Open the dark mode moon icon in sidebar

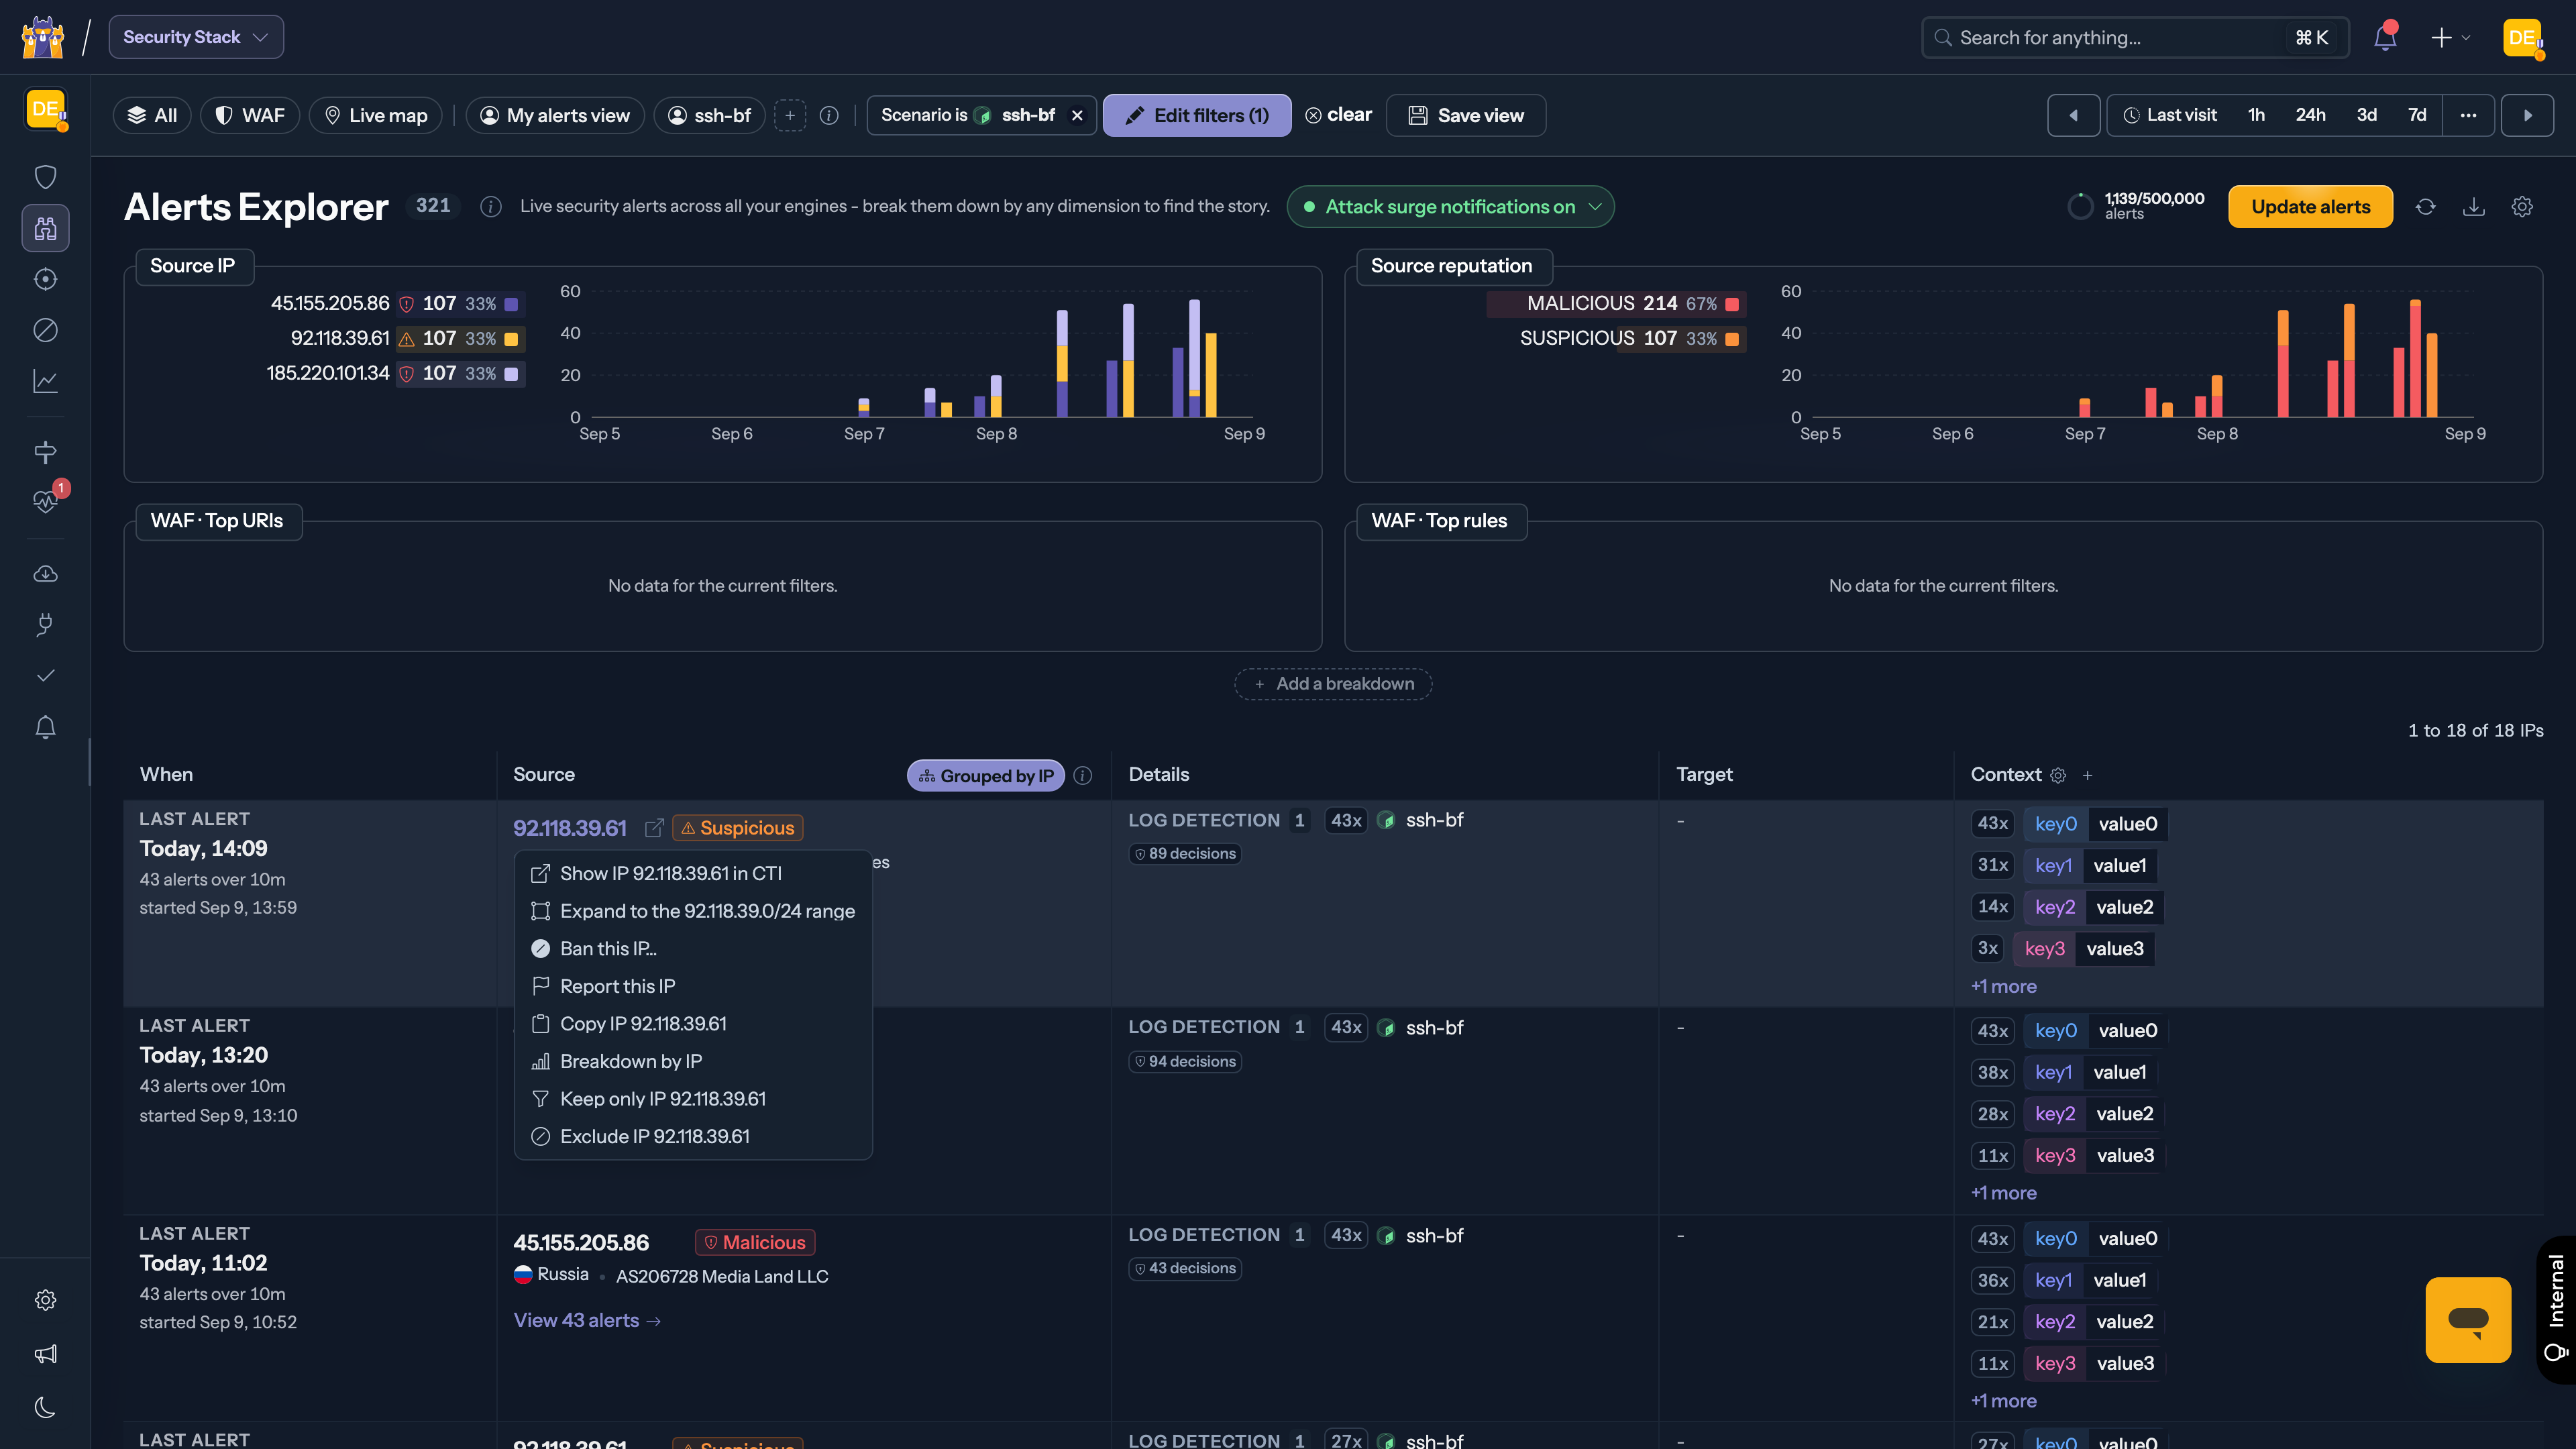[45, 1408]
